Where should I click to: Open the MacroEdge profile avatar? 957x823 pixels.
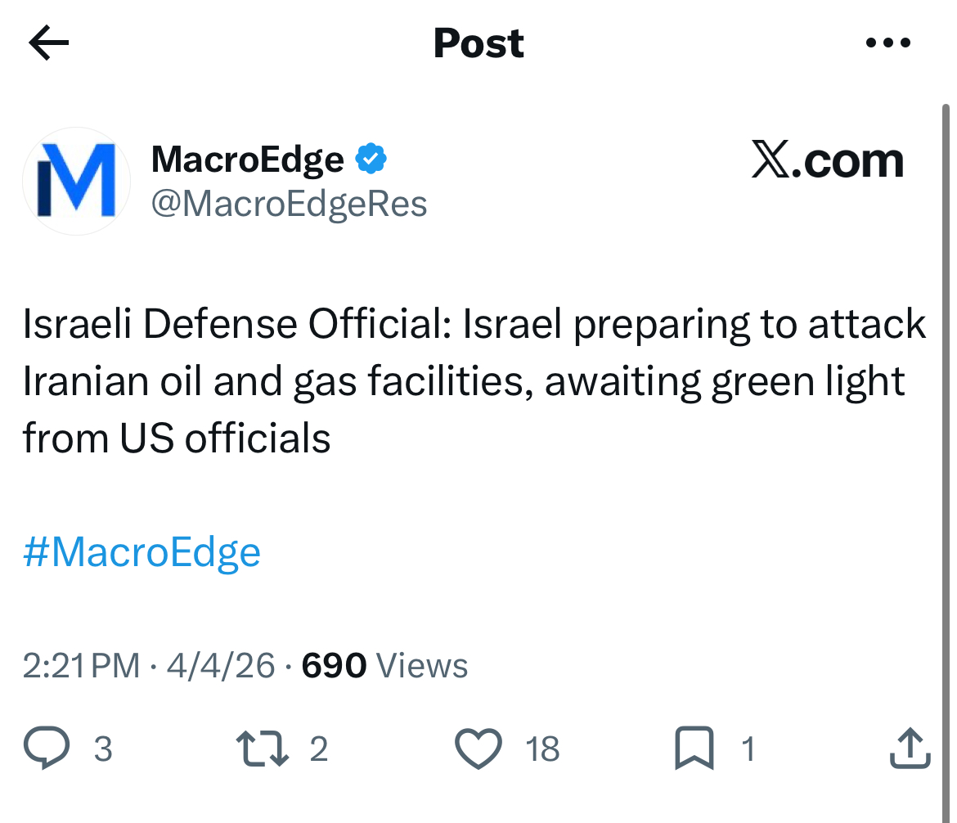coord(75,181)
